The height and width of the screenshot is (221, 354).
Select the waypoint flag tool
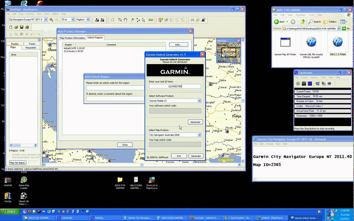click(x=133, y=20)
